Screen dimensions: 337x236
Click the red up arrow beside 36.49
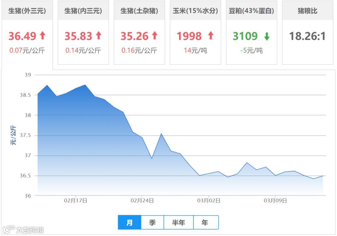42,36
